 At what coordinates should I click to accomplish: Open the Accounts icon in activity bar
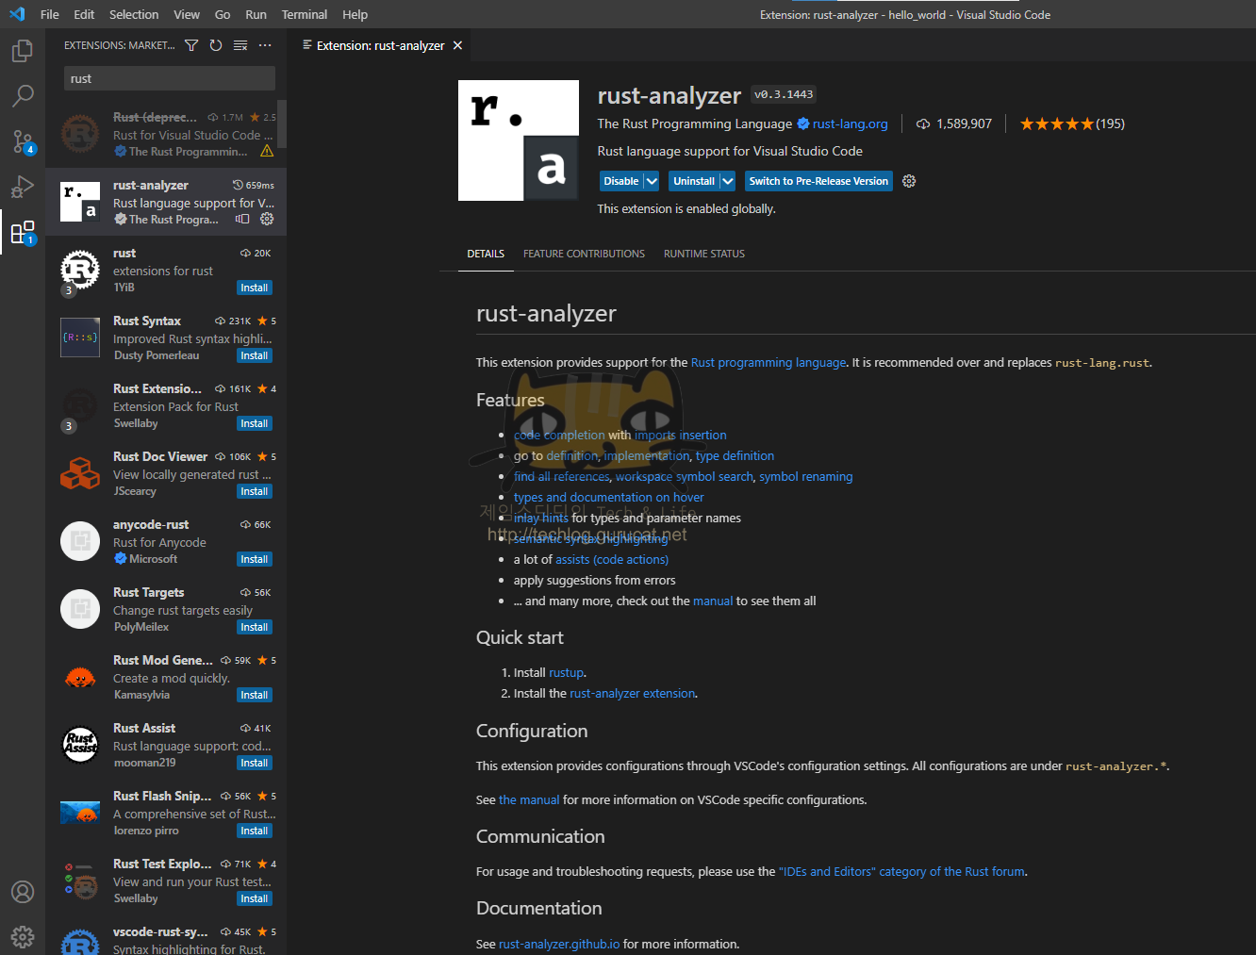pos(23,892)
